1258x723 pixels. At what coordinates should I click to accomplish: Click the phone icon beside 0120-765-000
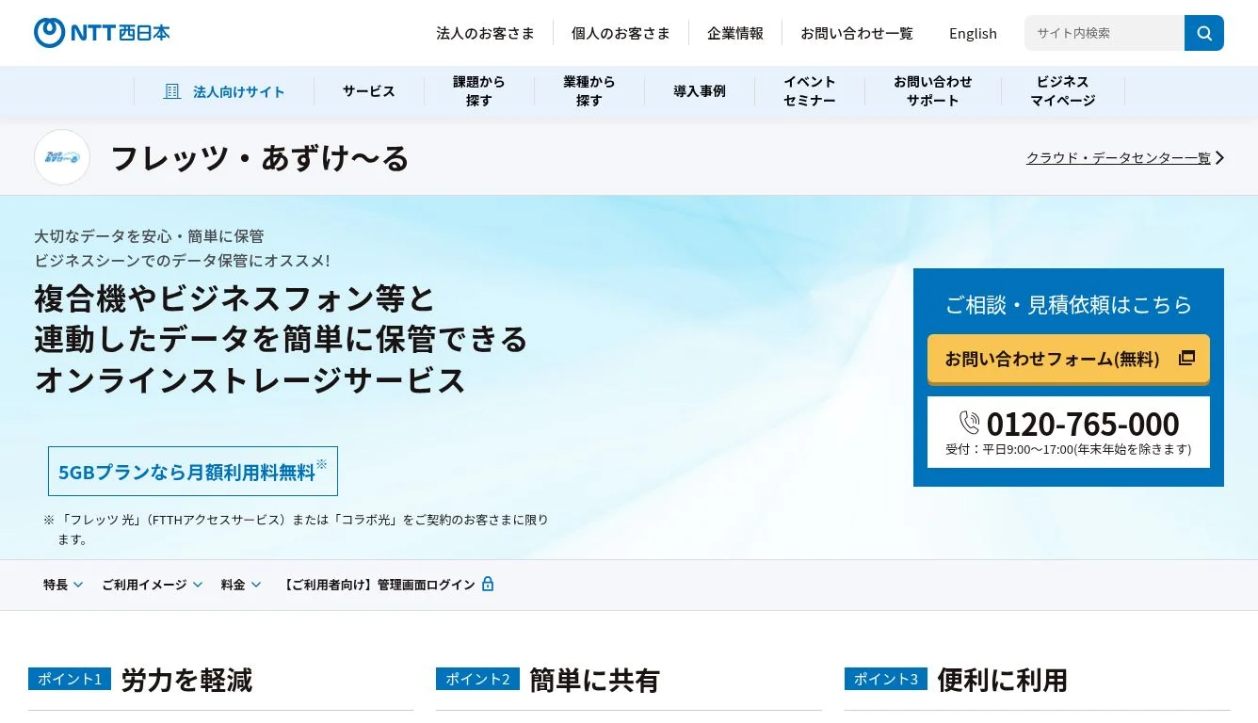[970, 423]
